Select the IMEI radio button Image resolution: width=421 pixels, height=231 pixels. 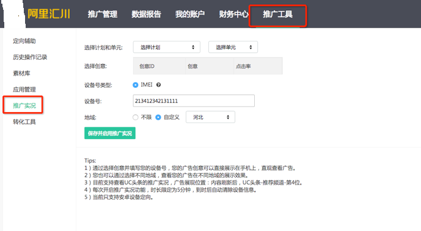[135, 85]
